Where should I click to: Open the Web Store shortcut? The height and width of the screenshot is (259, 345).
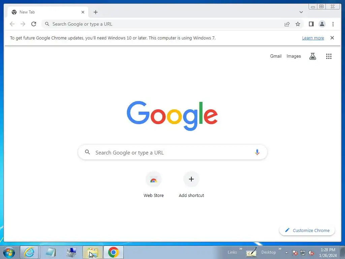[x=154, y=184]
